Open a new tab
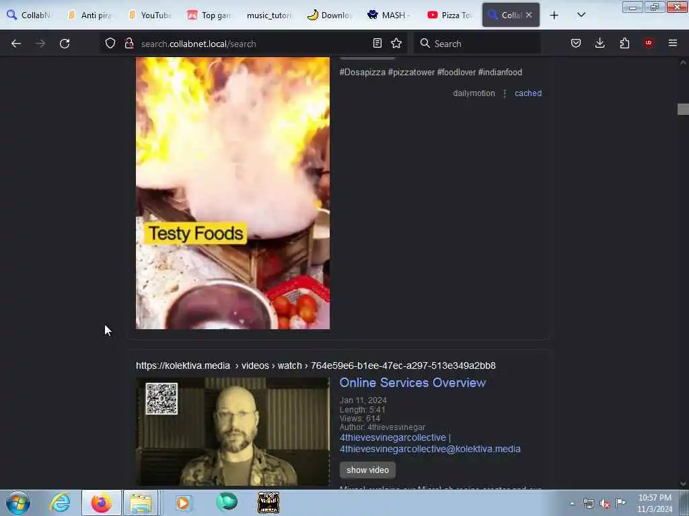Screen dimensions: 689x516 pos(554,15)
